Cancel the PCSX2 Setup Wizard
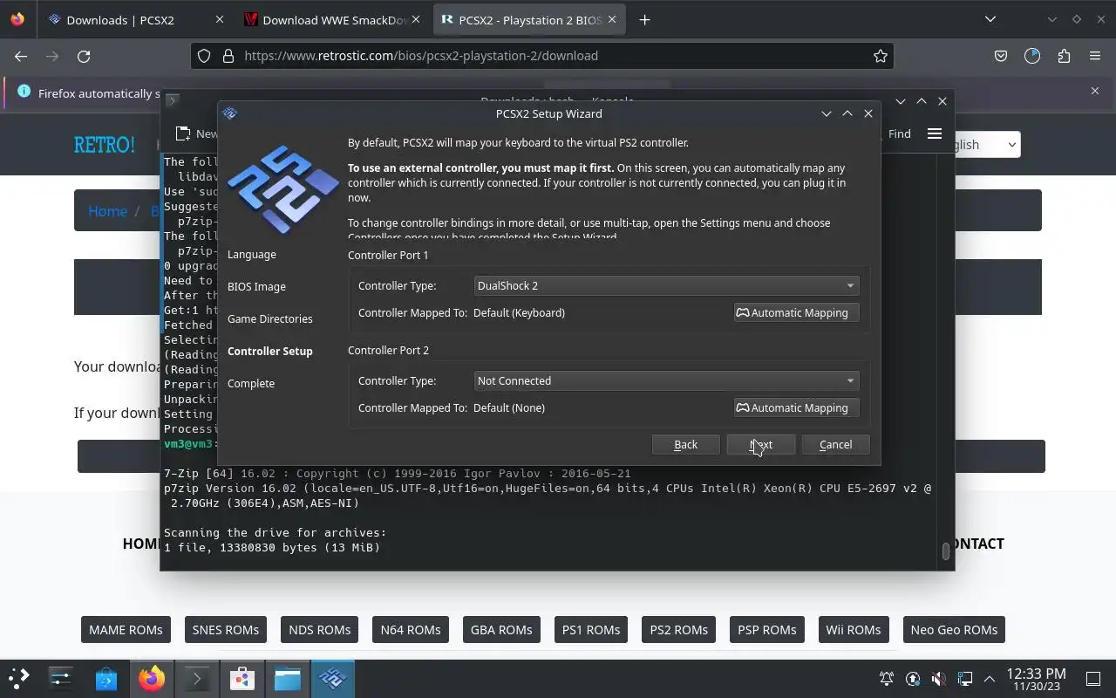Image resolution: width=1116 pixels, height=698 pixels. coord(835,445)
